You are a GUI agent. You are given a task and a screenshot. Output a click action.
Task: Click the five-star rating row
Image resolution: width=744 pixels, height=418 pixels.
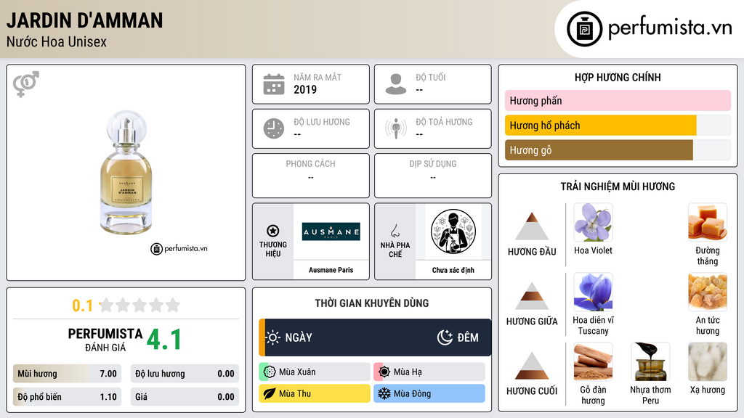(x=139, y=305)
